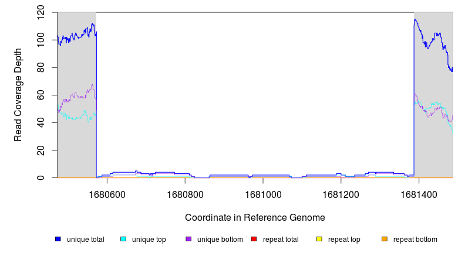The image size is (465, 253).
Task: Select the 'unique total' legend label
Action: [x=85, y=240]
